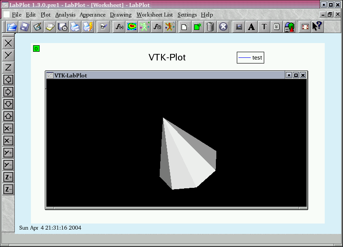The image size is (343, 247).
Task: Click the VTK-Plot title text
Action: pos(167,57)
